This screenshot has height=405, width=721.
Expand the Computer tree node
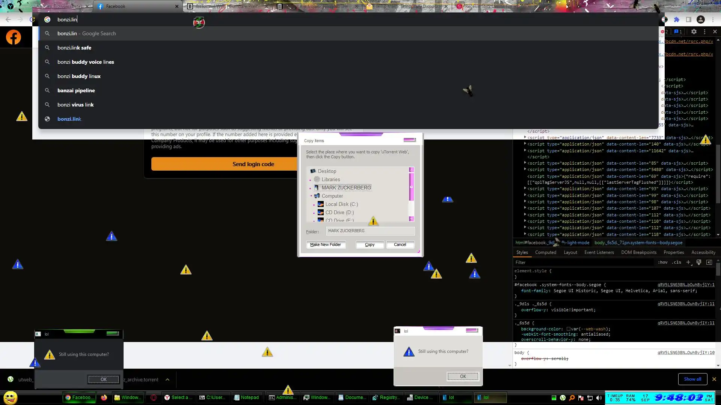click(311, 196)
